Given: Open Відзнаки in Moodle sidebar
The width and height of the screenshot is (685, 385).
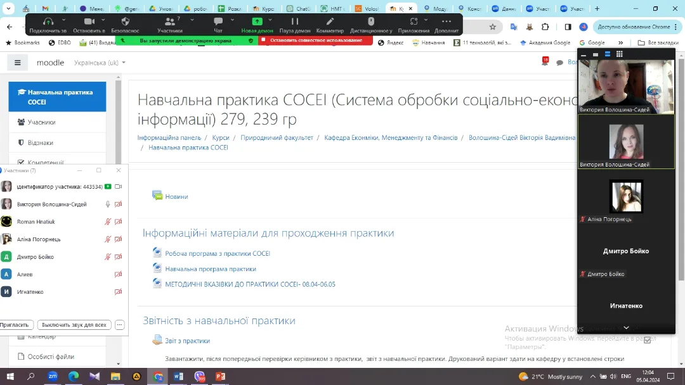Looking at the screenshot, I should point(40,142).
